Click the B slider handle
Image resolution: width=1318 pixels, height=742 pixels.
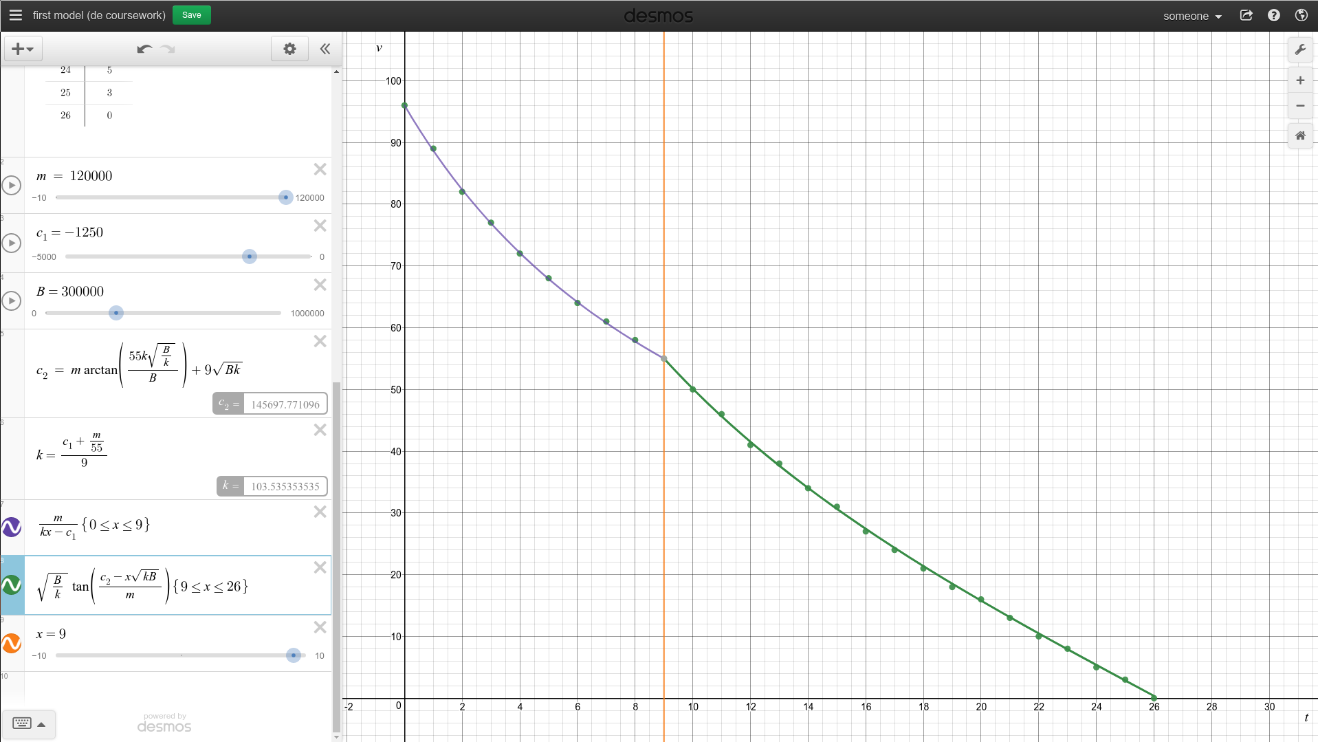116,313
